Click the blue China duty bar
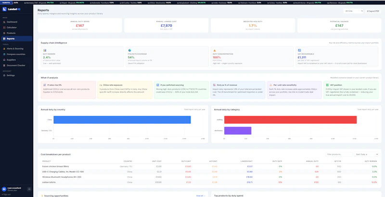Viewport: 385px width, 197px height. click(122, 120)
